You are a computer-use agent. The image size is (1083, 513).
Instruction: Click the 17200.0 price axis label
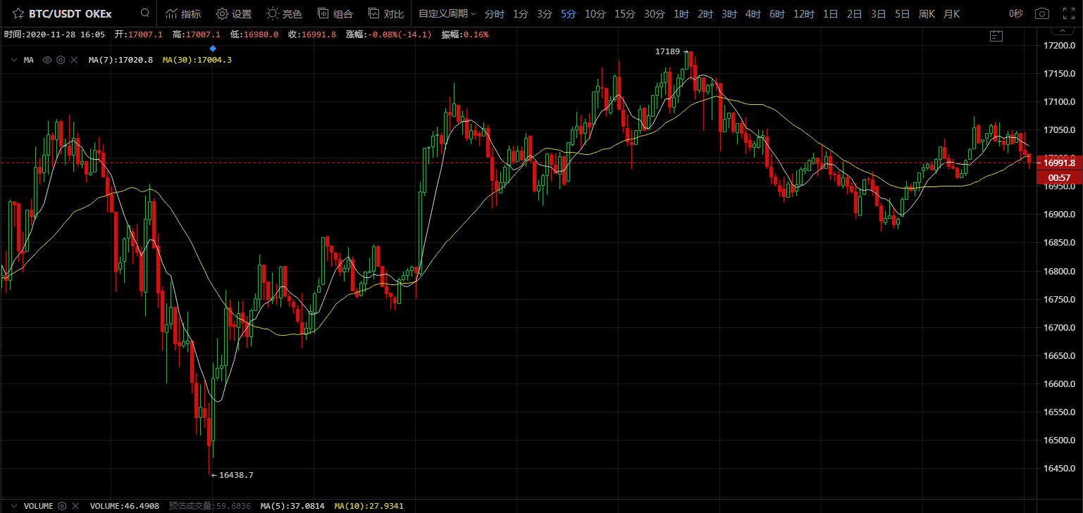pyautogui.click(x=1060, y=46)
